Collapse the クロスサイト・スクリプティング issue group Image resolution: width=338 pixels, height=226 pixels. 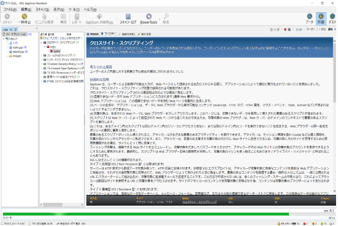pyautogui.click(x=41, y=42)
